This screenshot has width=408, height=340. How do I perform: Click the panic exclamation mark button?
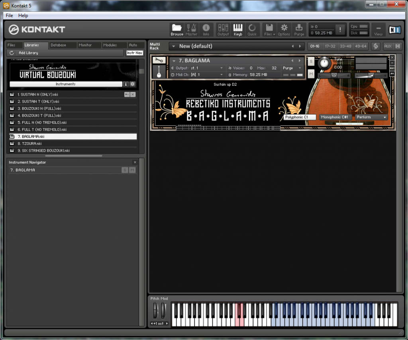[340, 29]
